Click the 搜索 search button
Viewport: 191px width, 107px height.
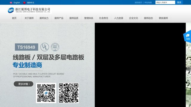tap(179, 2)
